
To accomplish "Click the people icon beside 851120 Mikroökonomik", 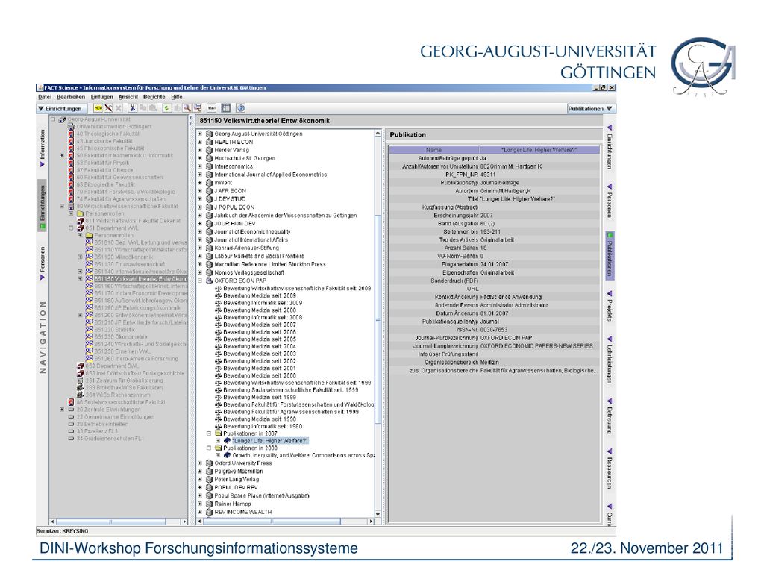I will [90, 257].
